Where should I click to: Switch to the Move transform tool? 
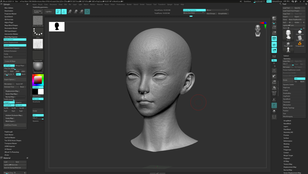[70, 12]
